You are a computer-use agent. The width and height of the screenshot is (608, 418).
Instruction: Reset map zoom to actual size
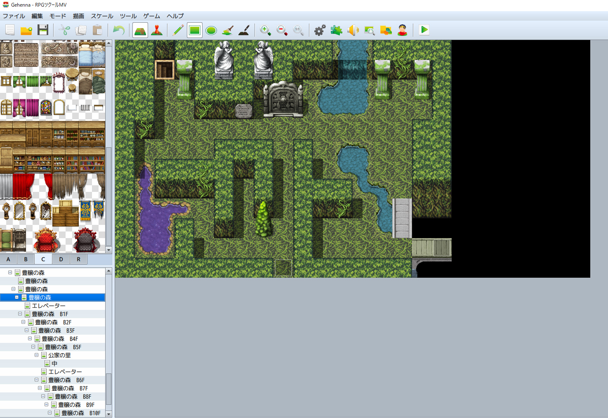pyautogui.click(x=299, y=30)
